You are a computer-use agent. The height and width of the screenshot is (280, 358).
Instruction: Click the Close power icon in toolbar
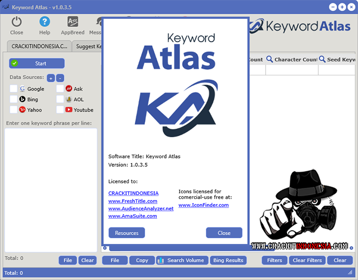click(x=17, y=22)
